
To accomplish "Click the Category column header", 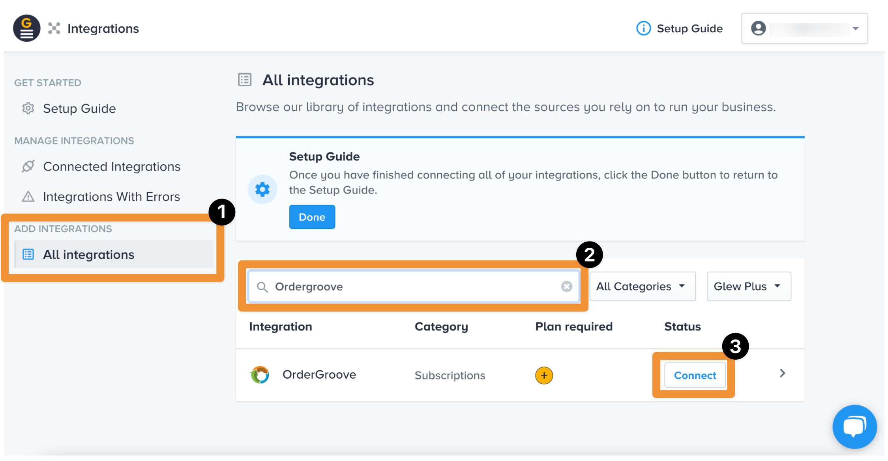I will [x=441, y=327].
